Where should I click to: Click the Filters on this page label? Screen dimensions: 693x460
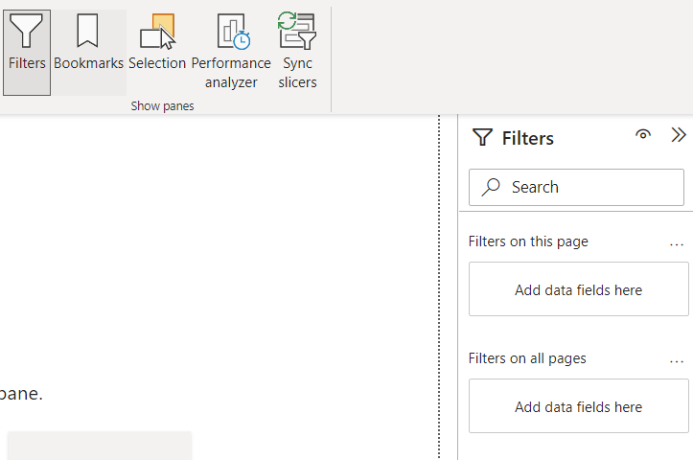click(x=528, y=241)
